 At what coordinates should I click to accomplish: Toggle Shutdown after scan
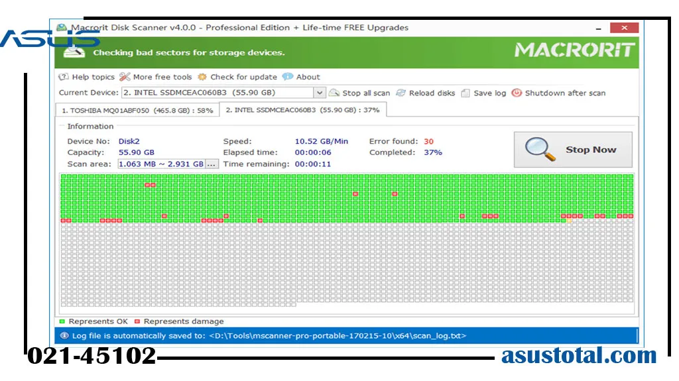pyautogui.click(x=565, y=93)
